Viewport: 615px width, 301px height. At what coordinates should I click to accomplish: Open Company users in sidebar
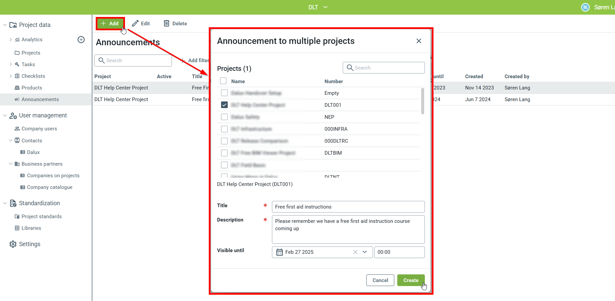pos(39,129)
